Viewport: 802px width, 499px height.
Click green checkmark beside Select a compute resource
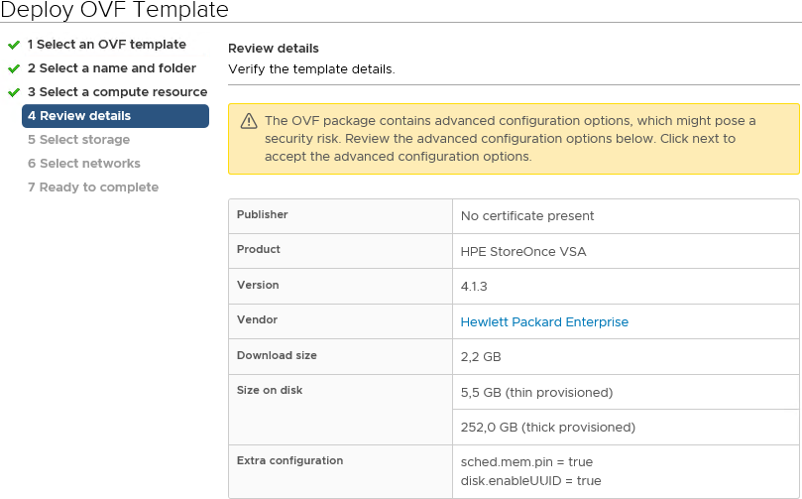click(14, 92)
